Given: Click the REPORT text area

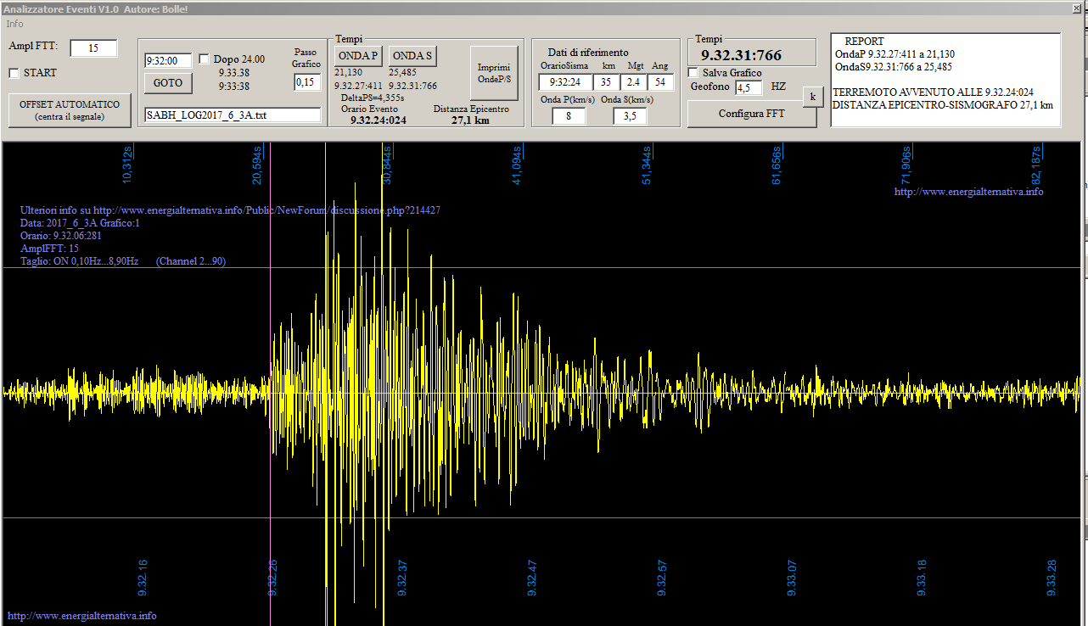Looking at the screenshot, I should (x=945, y=80).
